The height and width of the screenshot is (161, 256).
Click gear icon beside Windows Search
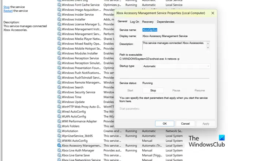pyautogui.click(x=59, y=87)
